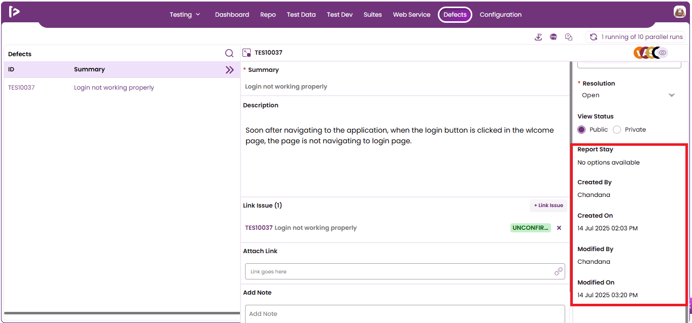Screen dimensions: 692x323
Task: Select the Private view status radio
Action: click(617, 130)
